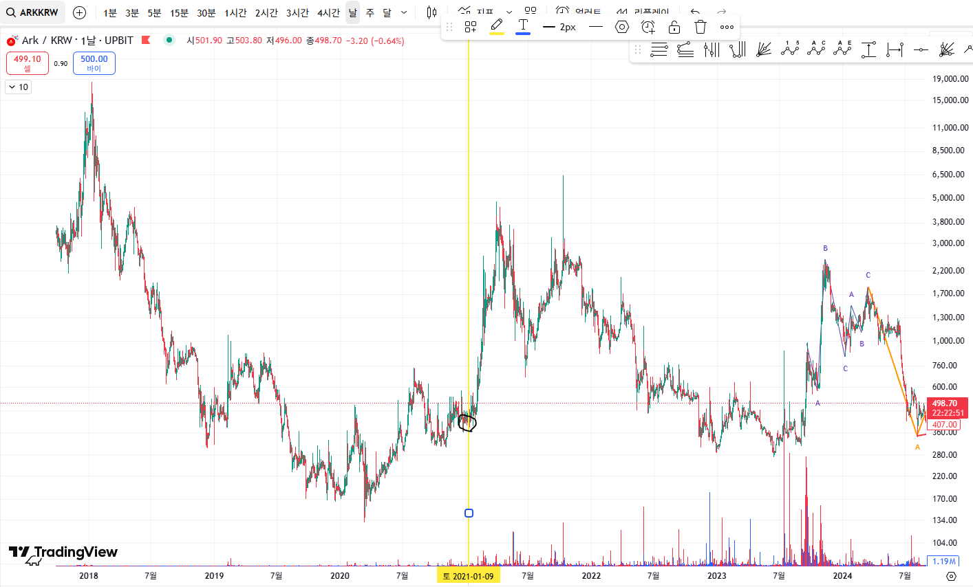Click the TradingView logo
This screenshot has width=973, height=587.
pyautogui.click(x=63, y=553)
